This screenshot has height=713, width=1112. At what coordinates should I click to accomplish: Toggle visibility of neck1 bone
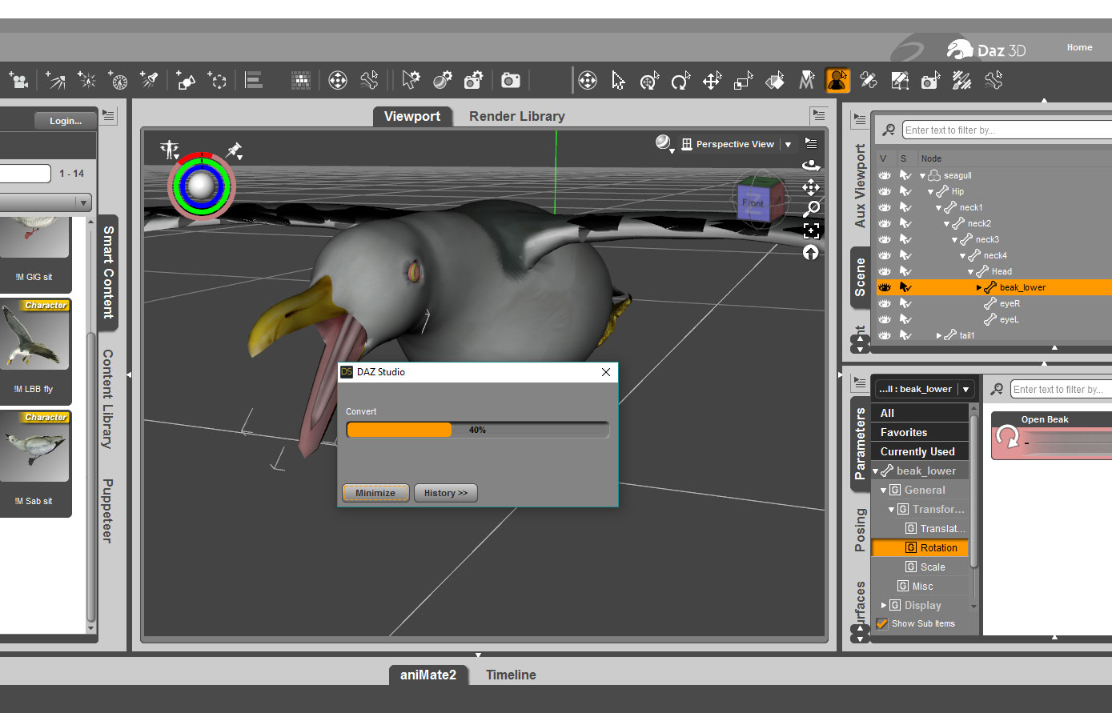click(885, 207)
